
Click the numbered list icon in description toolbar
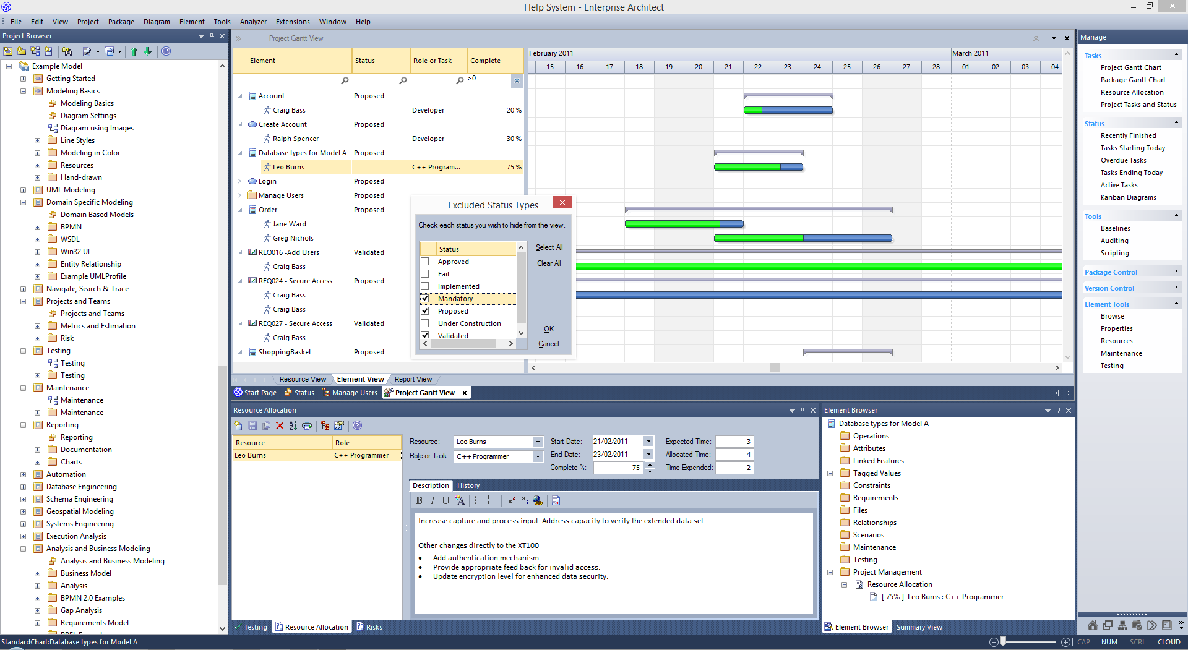point(492,501)
